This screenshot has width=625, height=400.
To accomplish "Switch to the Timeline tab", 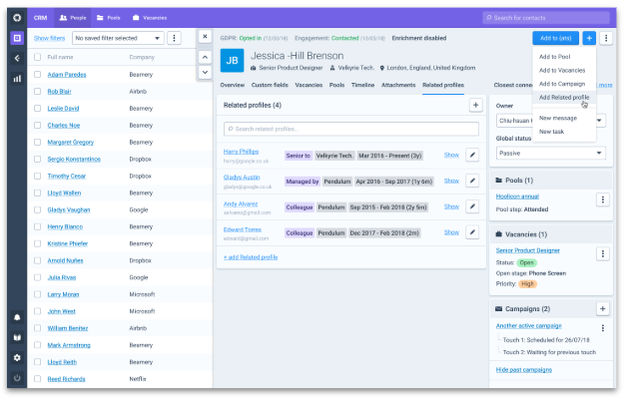I will pyautogui.click(x=362, y=86).
